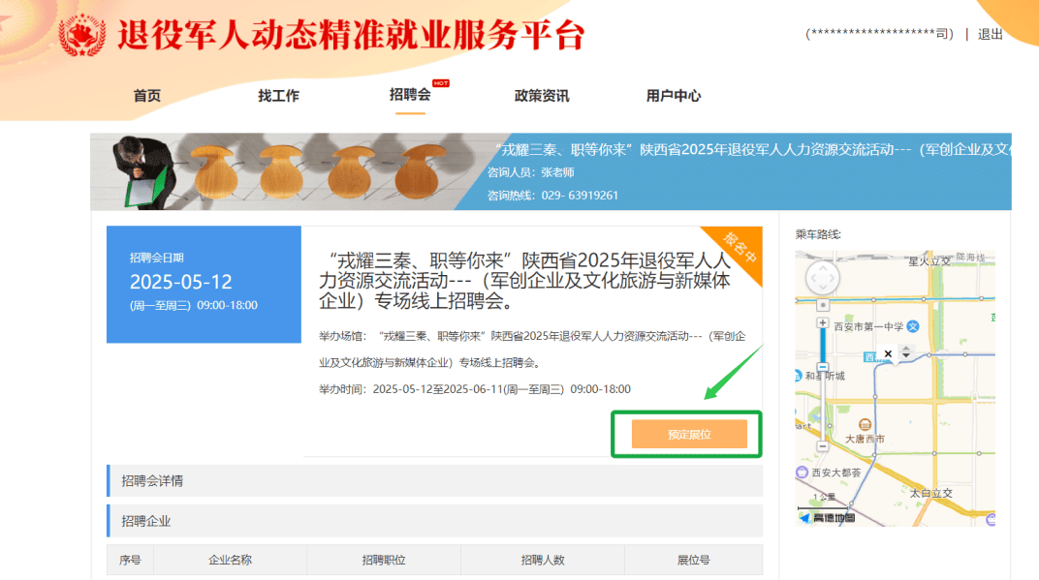
Task: Click the 企业名称 column header
Action: (x=230, y=560)
